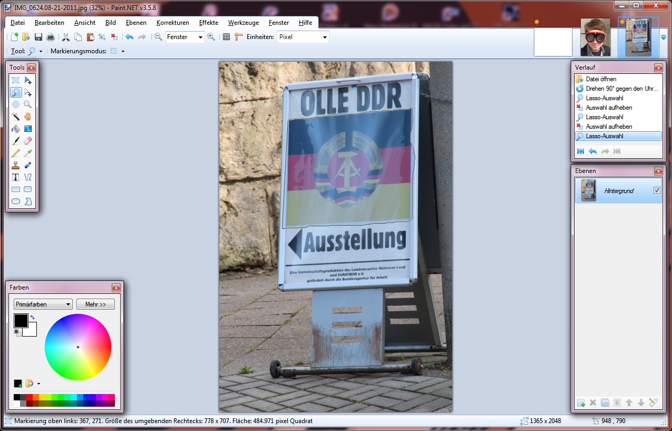Expand the Primärfarben palette dropdown
The width and height of the screenshot is (672, 431).
42,304
